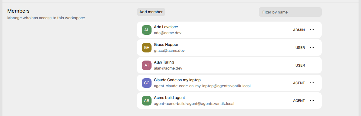
Task: Select the AGENT role label for Claude Code
Action: (299, 83)
